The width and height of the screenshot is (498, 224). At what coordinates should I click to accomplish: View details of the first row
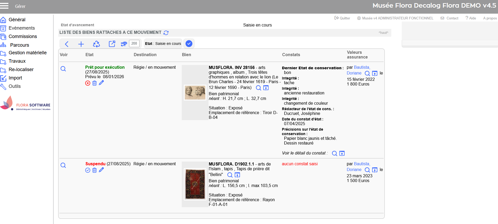[x=63, y=69]
